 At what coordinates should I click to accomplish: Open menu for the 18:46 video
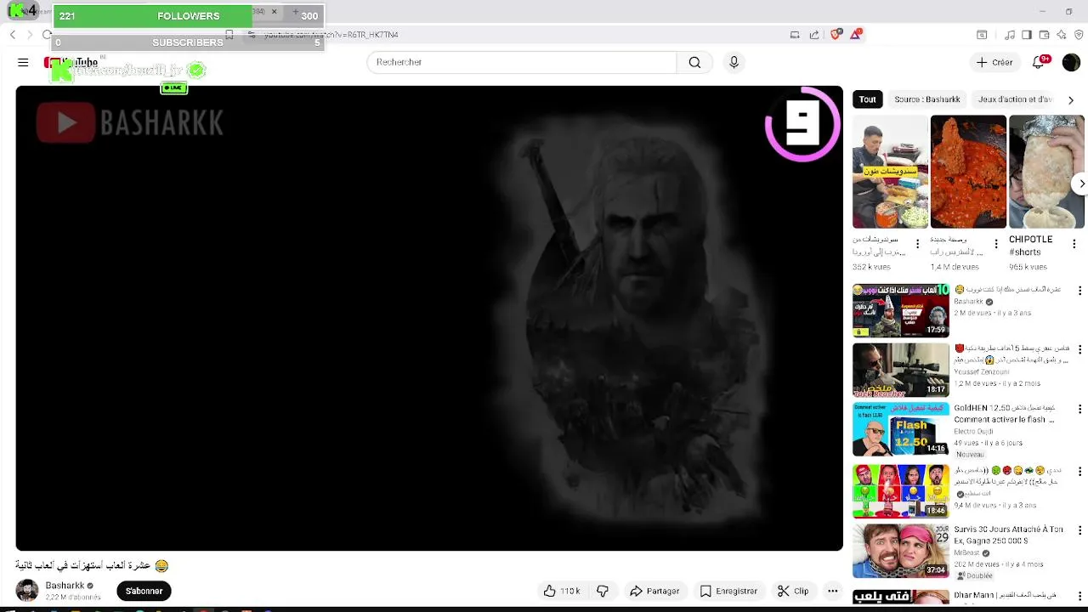[1079, 471]
